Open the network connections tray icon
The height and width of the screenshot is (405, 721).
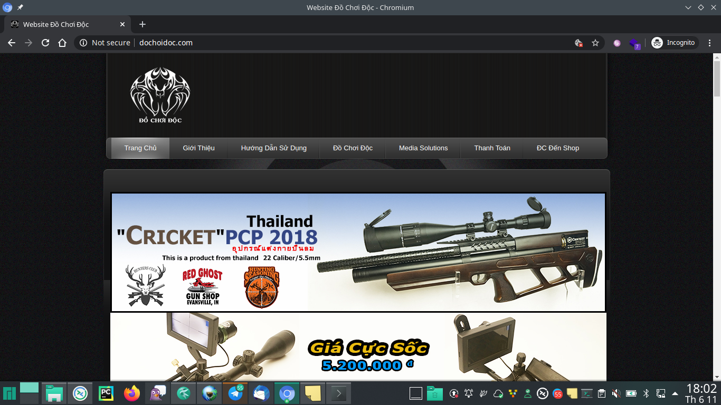coord(660,393)
